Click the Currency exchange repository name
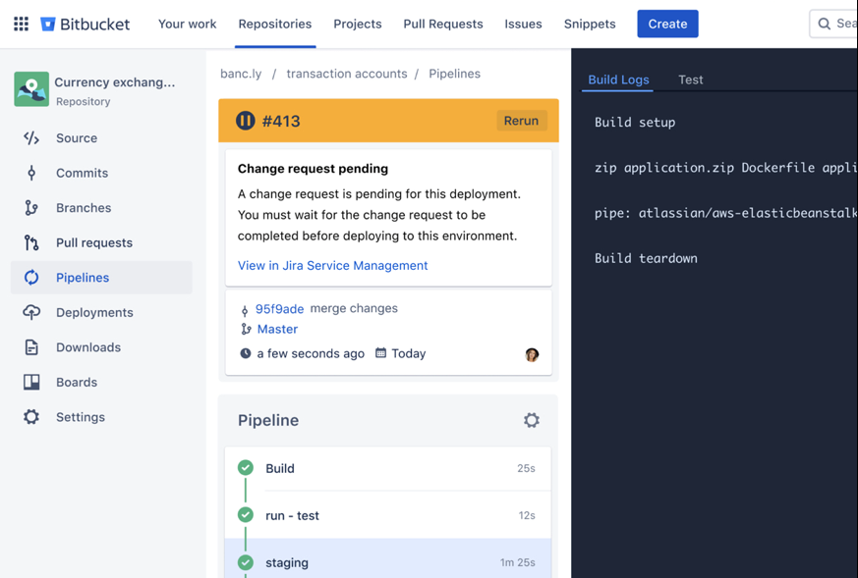This screenshot has width=858, height=578. tap(115, 82)
